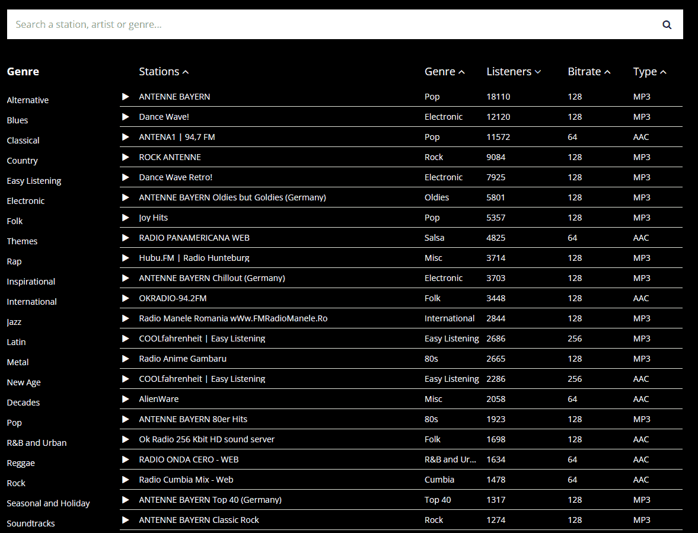Select Pop in genre sidebar
The image size is (698, 533).
(x=14, y=423)
